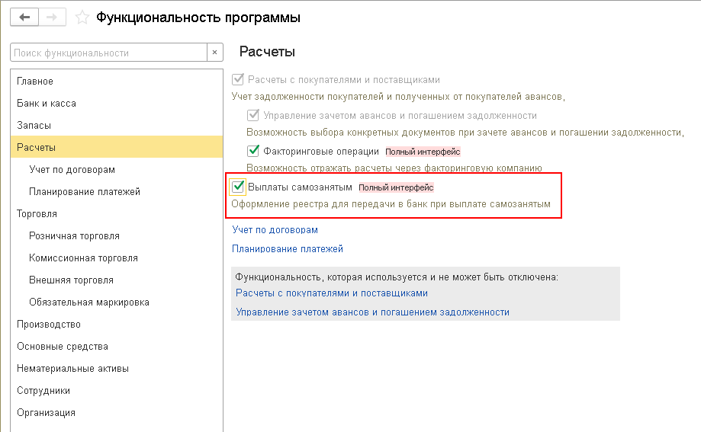Open Розничная торговля subsection
This screenshot has height=432, width=701.
74,236
